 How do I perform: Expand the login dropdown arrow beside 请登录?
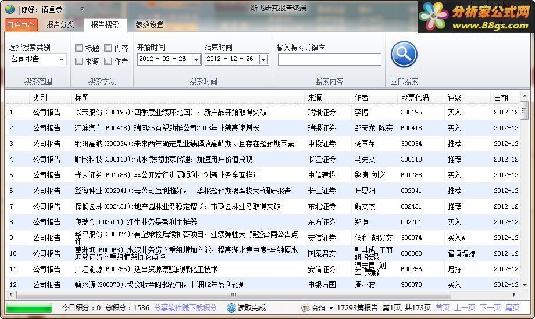click(x=82, y=9)
